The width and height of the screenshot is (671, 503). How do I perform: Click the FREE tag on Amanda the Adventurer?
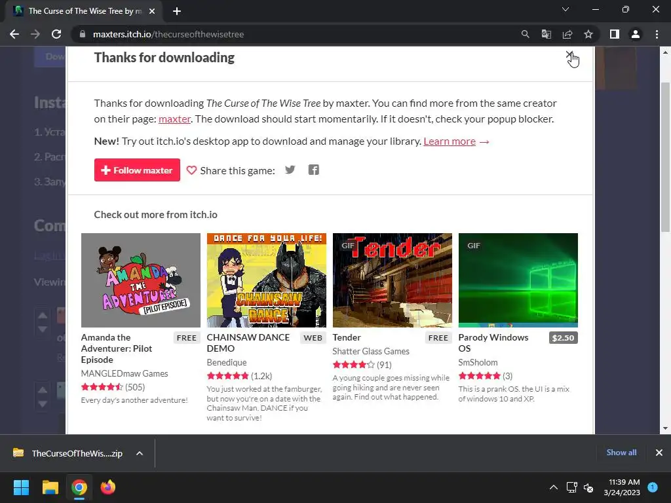point(187,338)
